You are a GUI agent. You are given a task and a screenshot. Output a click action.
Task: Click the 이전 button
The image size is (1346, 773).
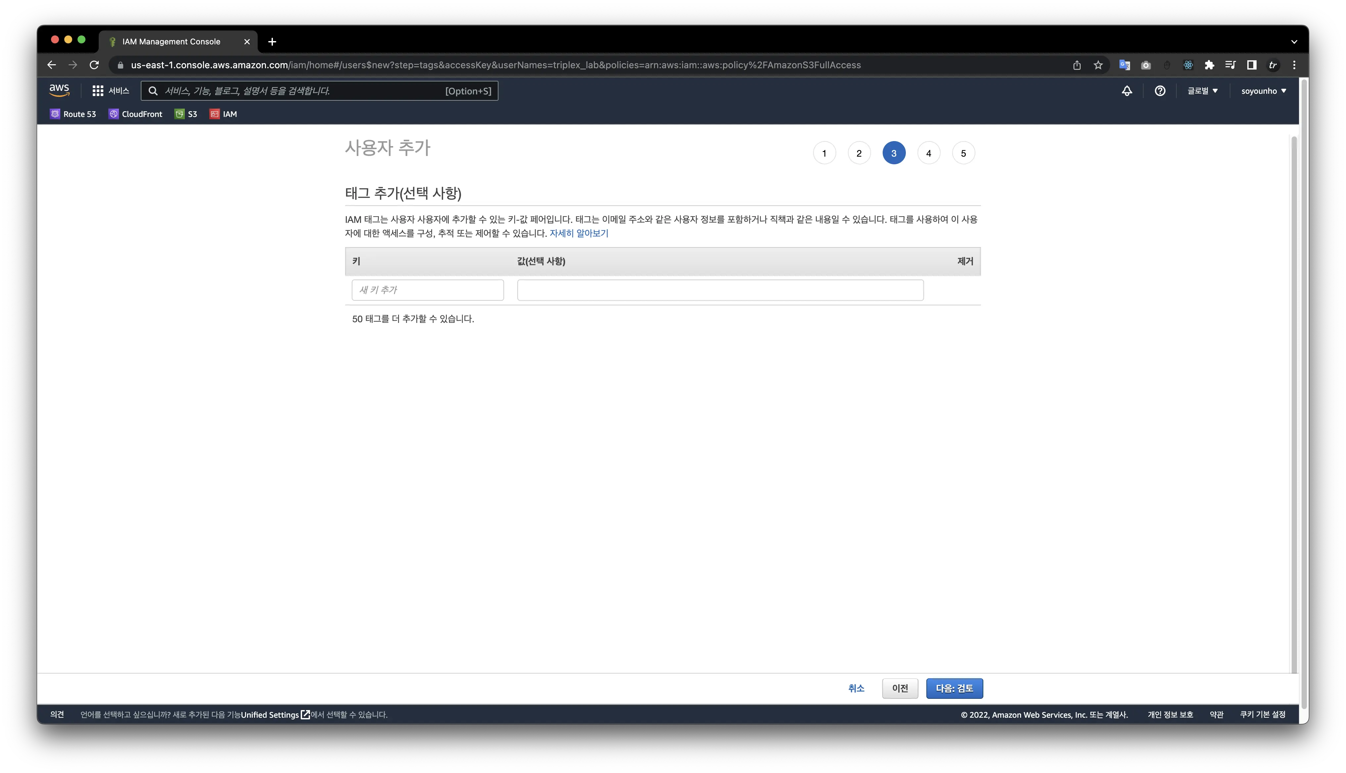point(900,688)
